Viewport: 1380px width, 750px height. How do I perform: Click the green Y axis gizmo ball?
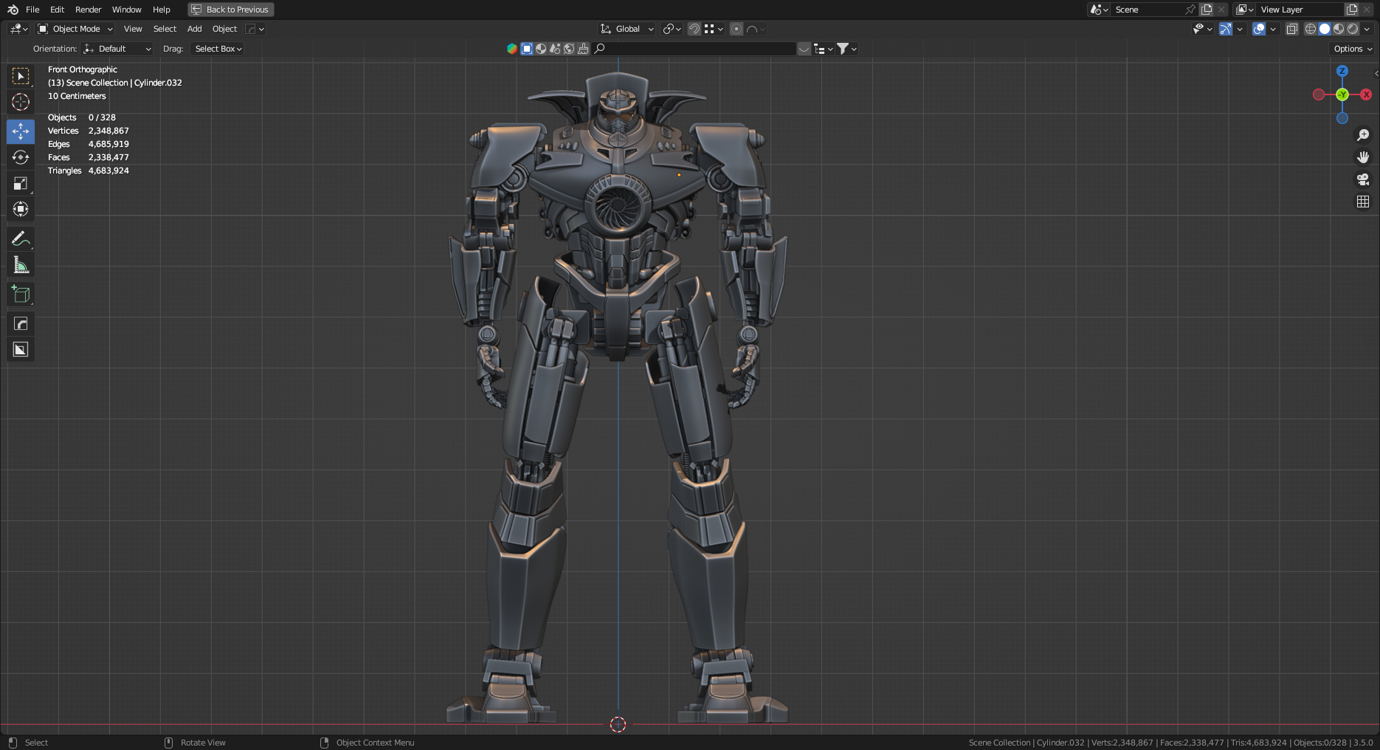1342,94
